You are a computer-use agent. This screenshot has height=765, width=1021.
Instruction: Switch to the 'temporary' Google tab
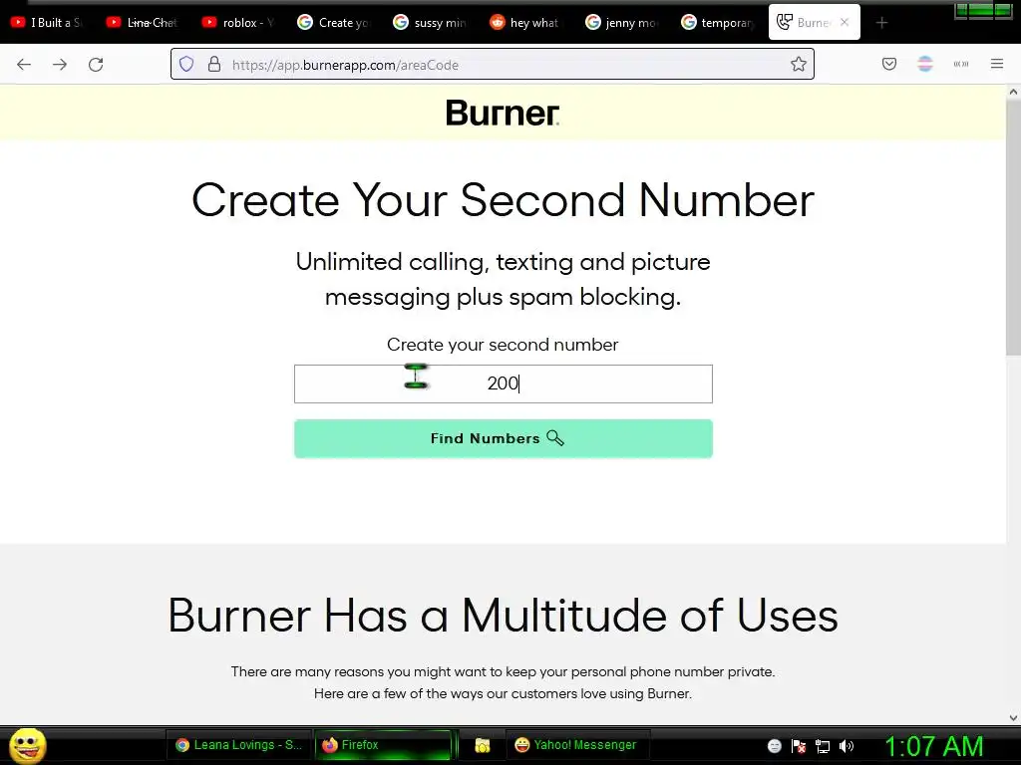click(x=718, y=23)
